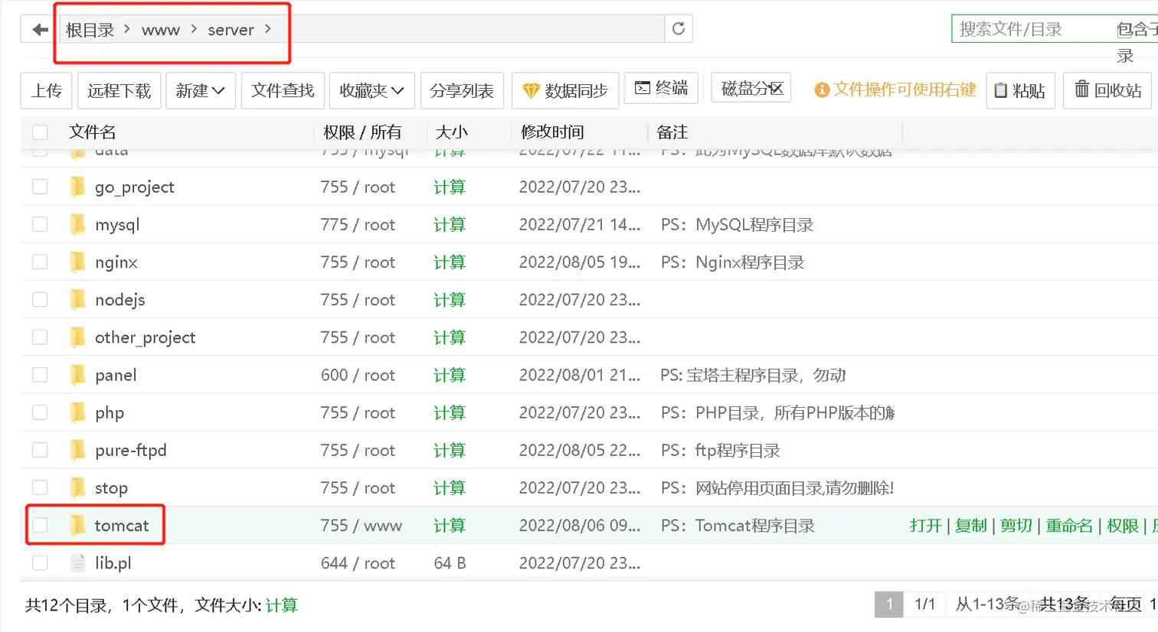Open the php folder icon
The height and width of the screenshot is (632, 1158).
(x=78, y=412)
